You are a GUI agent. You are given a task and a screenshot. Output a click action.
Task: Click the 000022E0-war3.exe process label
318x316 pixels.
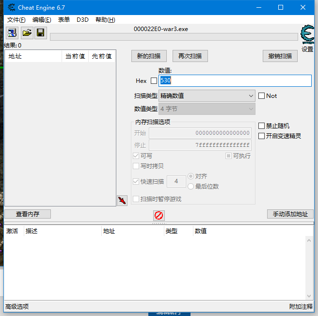(161, 29)
